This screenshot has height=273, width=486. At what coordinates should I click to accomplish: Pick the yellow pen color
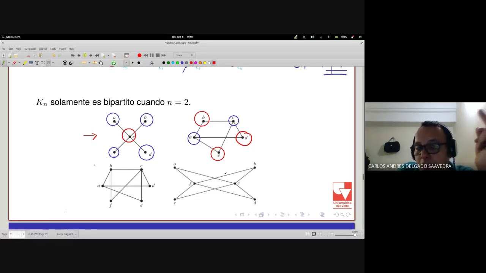point(205,63)
